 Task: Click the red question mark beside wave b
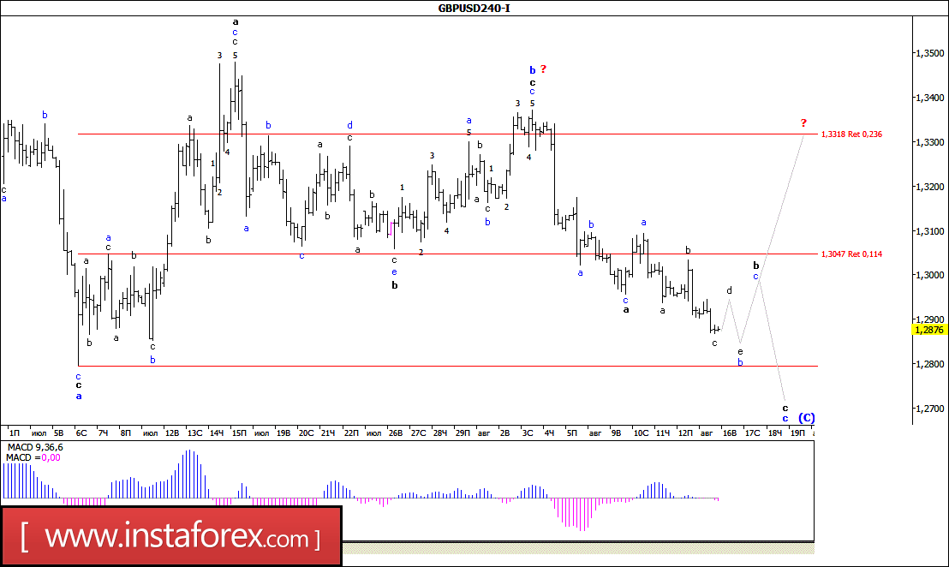click(544, 69)
